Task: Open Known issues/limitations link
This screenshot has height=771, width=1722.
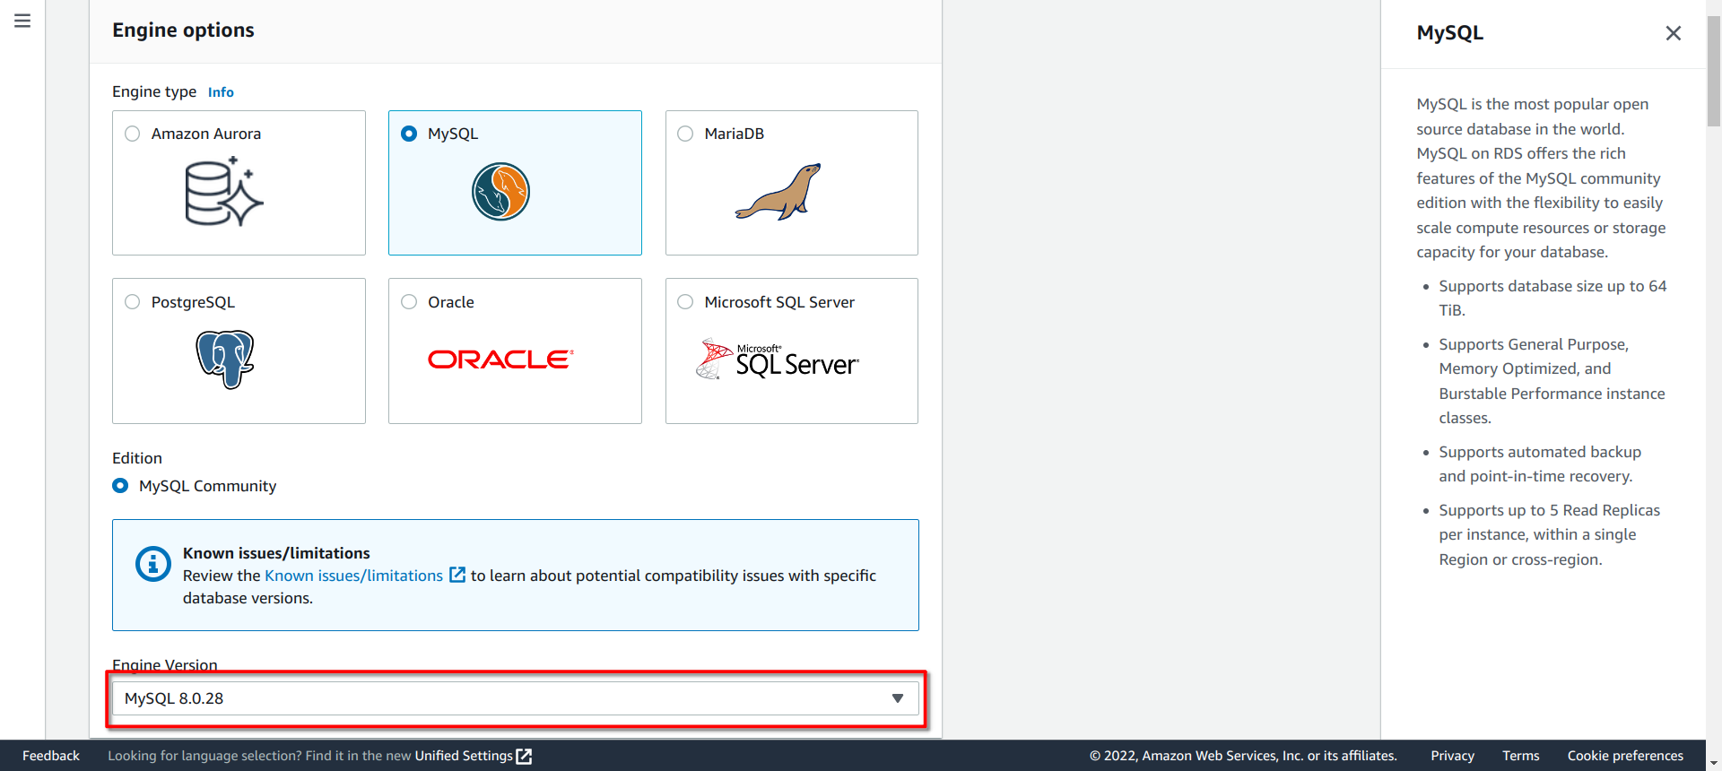Action: 353,576
